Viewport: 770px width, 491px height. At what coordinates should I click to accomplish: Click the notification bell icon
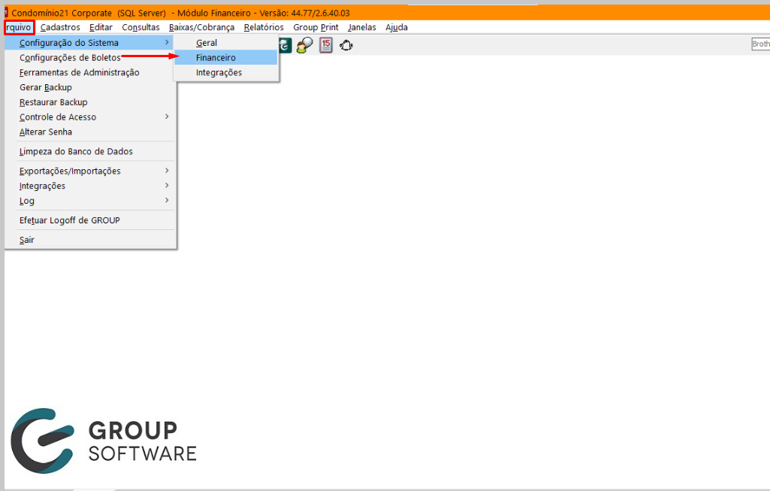pyautogui.click(x=346, y=45)
